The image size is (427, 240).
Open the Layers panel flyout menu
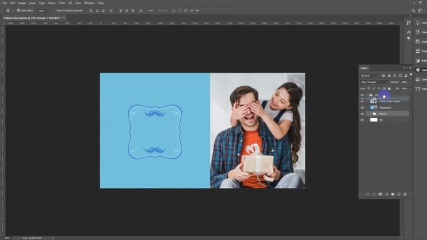pos(410,68)
